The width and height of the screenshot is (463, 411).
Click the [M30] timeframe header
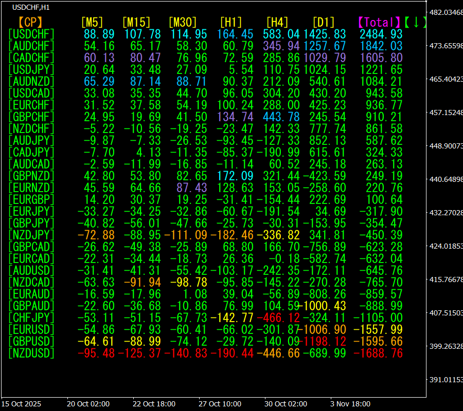point(183,22)
